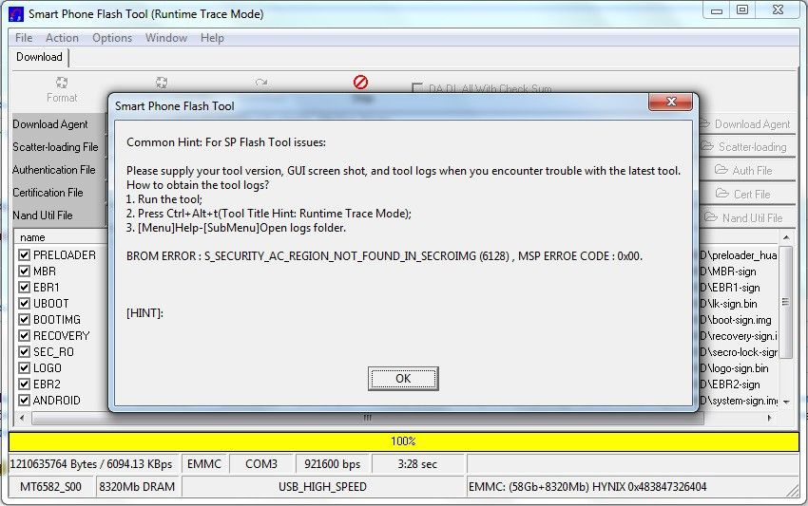Uncheck the PRELOADER partition
The image size is (808, 506).
tap(24, 254)
